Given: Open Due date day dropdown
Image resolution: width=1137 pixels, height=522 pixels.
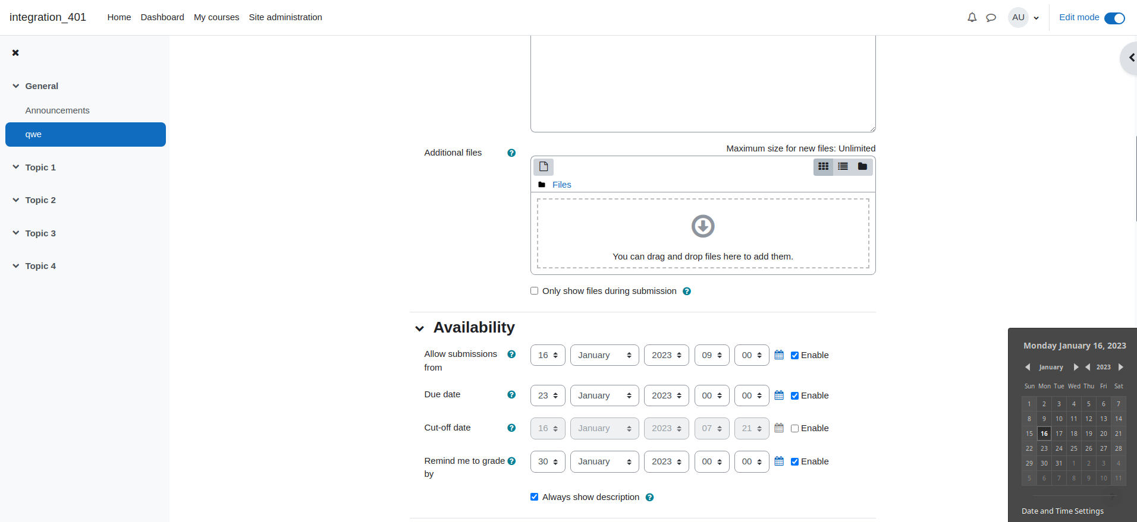Looking at the screenshot, I should (548, 396).
